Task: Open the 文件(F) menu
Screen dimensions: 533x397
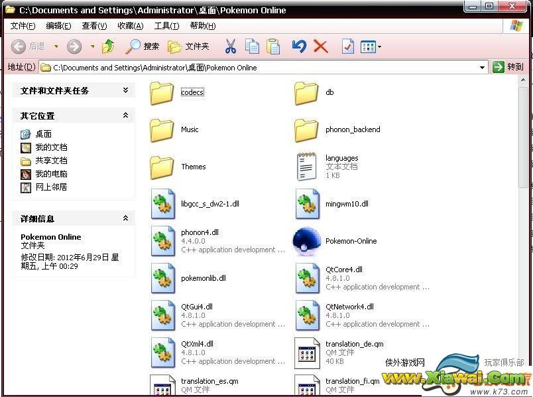Action: [x=23, y=26]
